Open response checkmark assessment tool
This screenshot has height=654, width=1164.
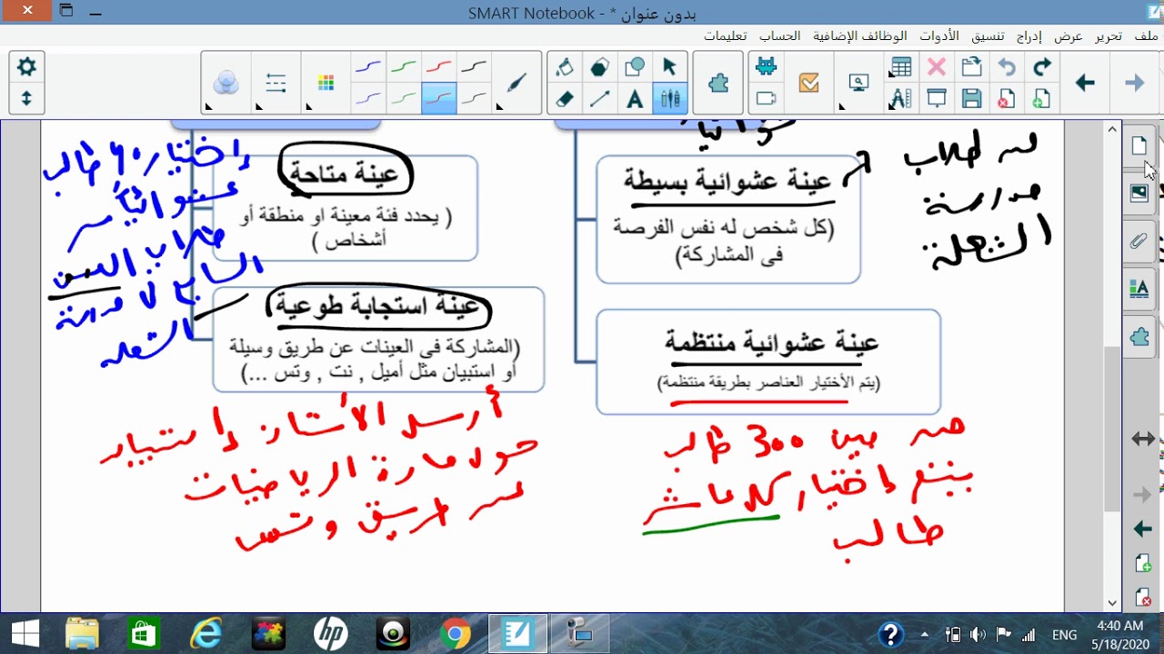pos(809,84)
